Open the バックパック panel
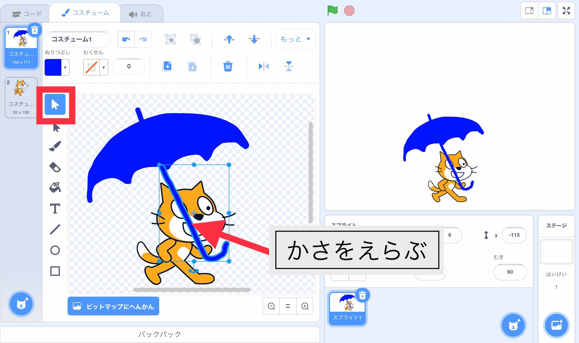579x343 pixels. 160,334
